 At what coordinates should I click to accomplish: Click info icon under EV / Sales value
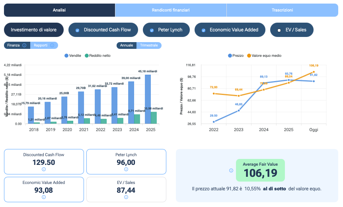pyautogui.click(x=126, y=197)
